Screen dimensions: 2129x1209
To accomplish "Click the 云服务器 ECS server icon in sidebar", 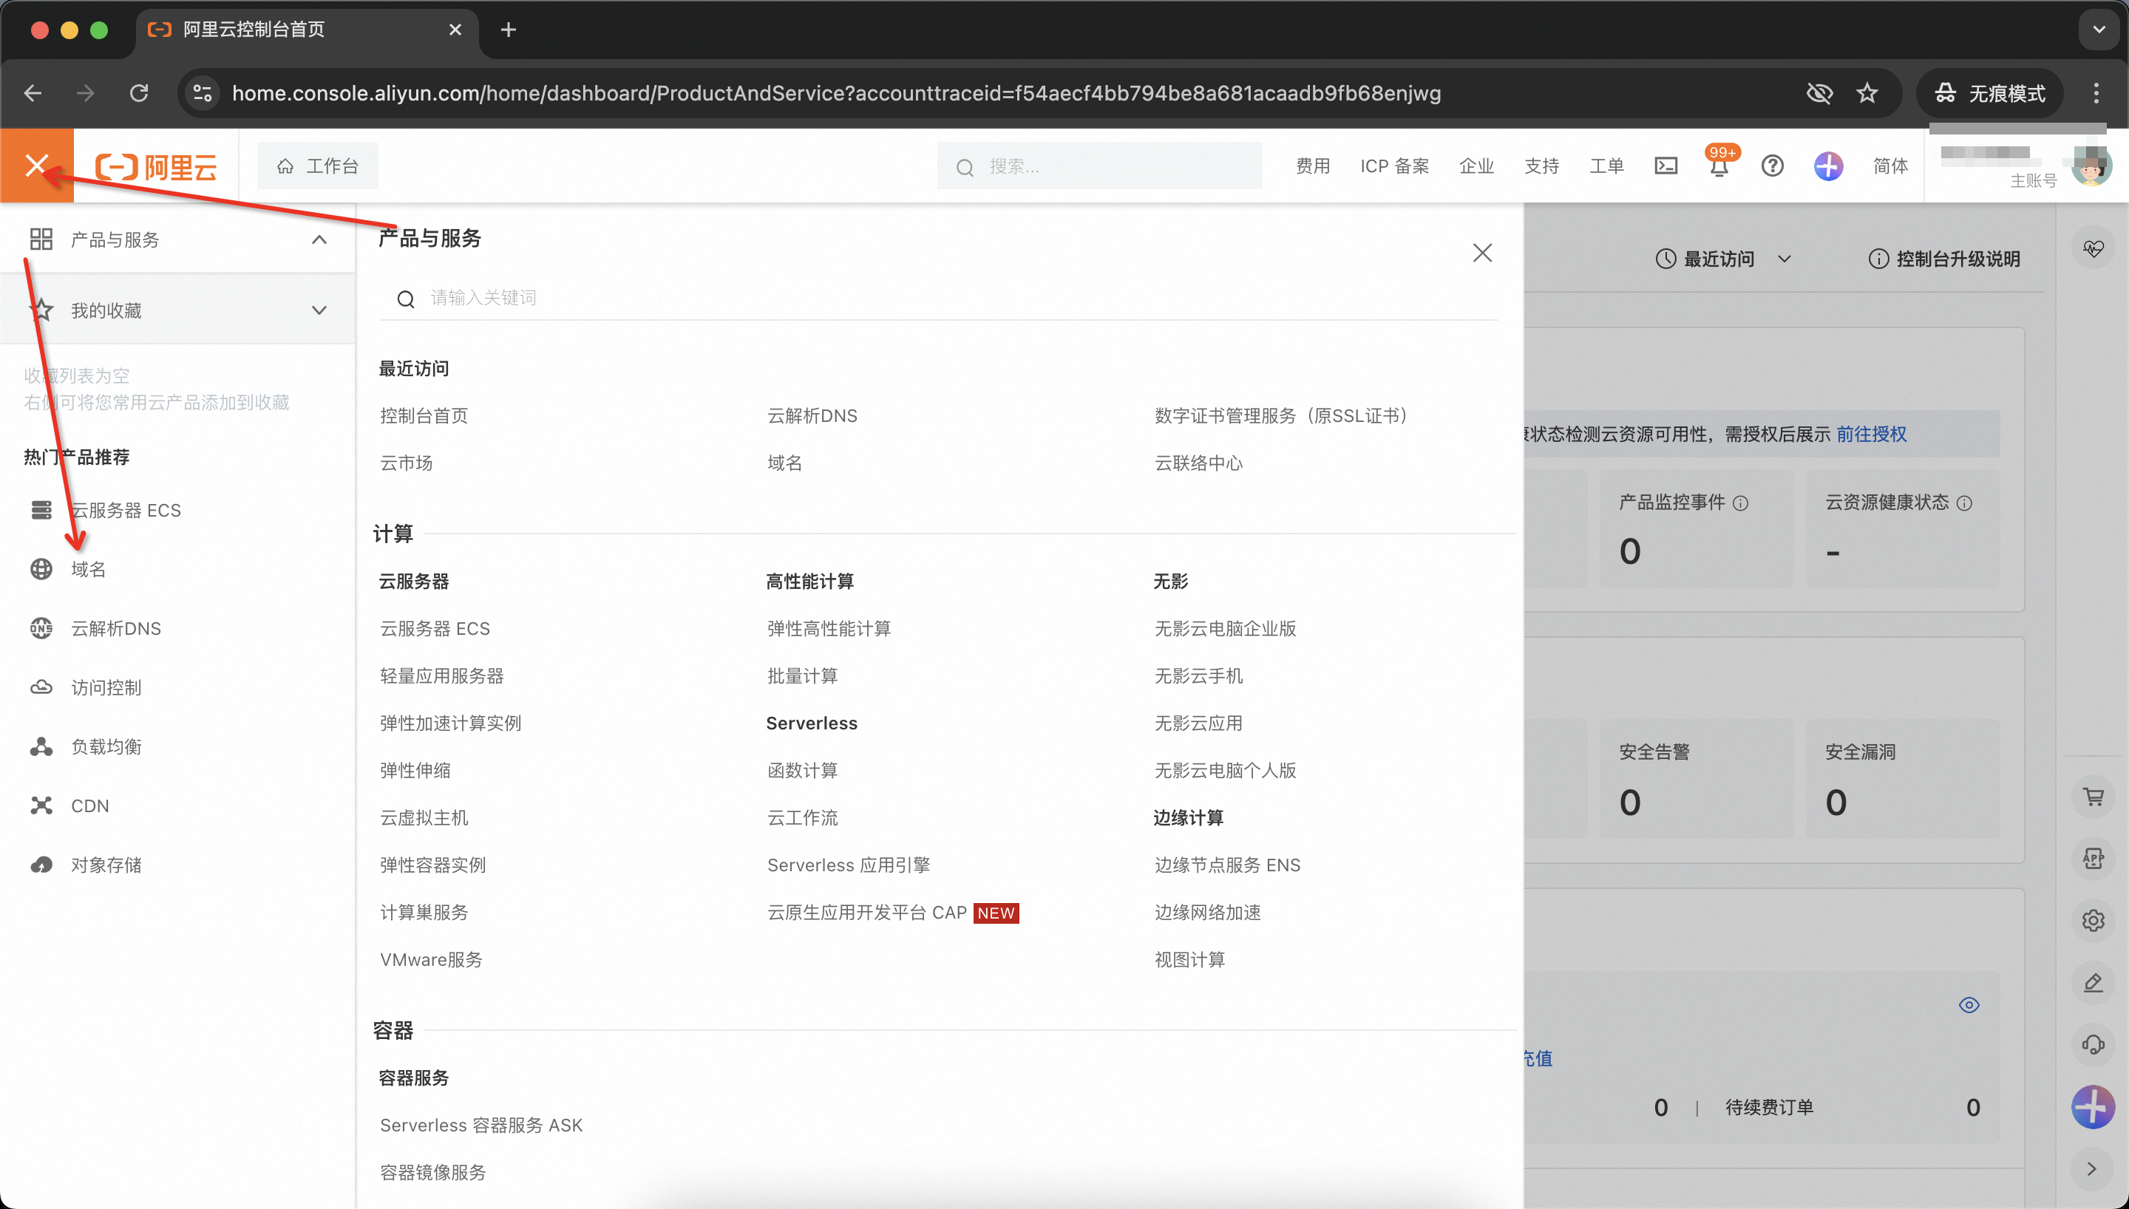I will (x=41, y=510).
